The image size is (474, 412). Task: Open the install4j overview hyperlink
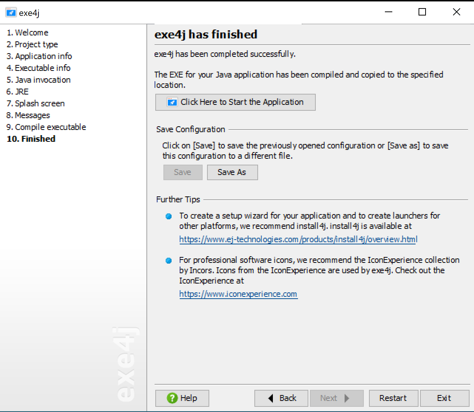298,240
